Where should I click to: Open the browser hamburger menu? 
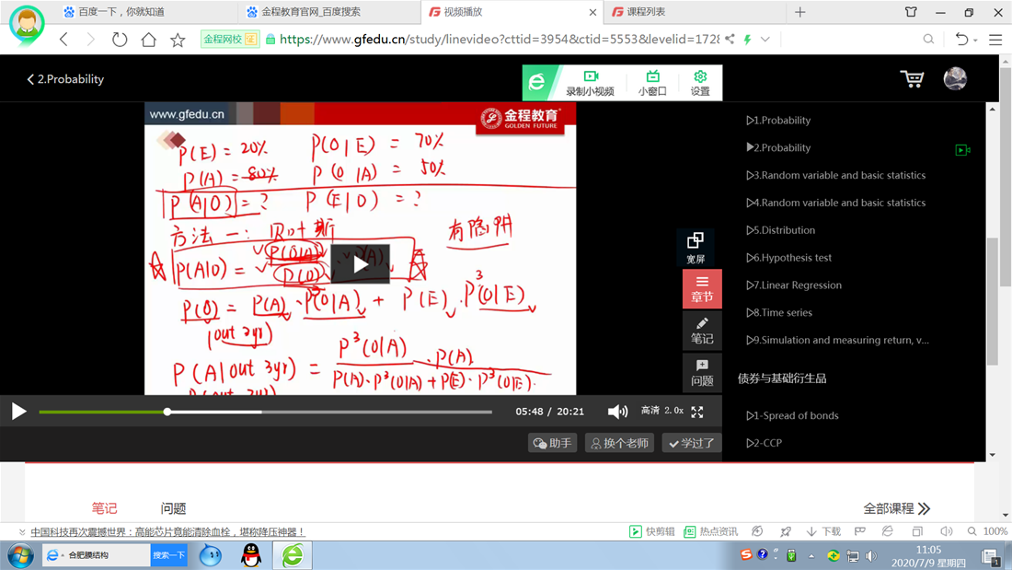coord(995,40)
